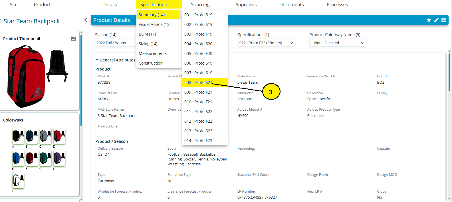Open the hamburger menu in Product Details

(x=444, y=20)
